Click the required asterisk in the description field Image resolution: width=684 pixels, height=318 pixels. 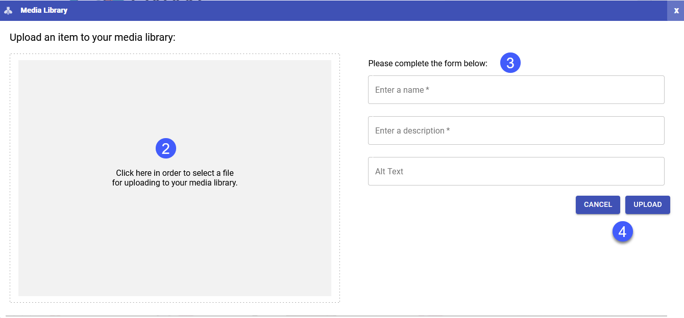tap(448, 130)
